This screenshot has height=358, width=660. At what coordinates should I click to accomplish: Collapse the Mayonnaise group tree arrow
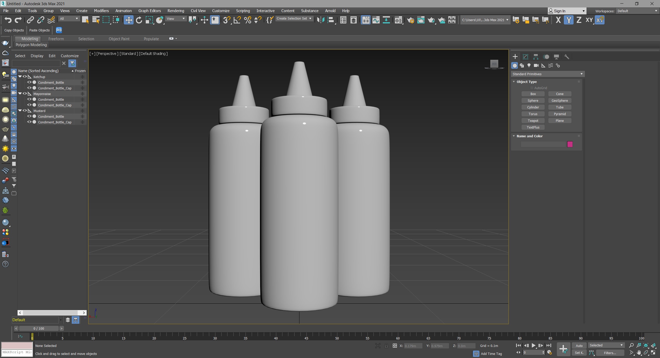(x=20, y=94)
